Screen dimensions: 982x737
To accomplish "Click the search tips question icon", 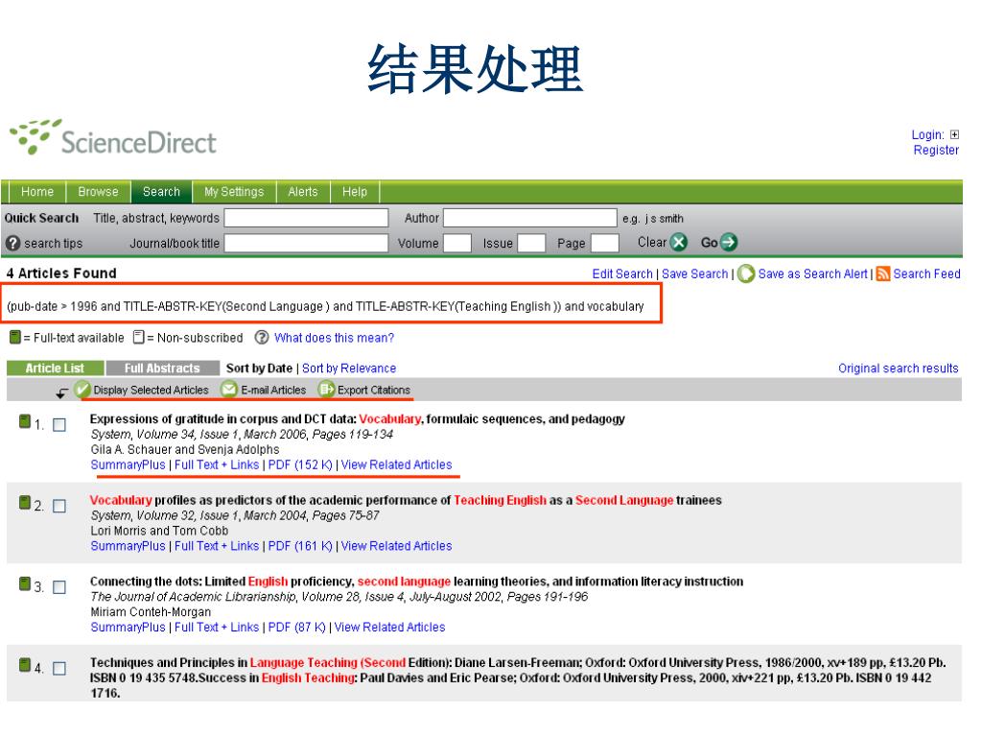I will 12,243.
